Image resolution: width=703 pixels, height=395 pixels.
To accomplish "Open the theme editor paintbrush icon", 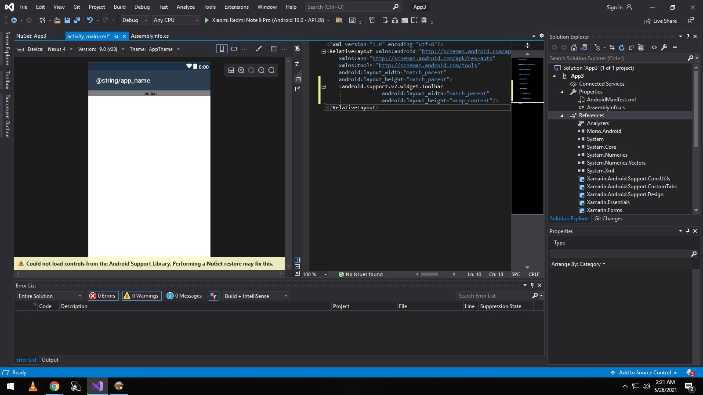I will [259, 49].
